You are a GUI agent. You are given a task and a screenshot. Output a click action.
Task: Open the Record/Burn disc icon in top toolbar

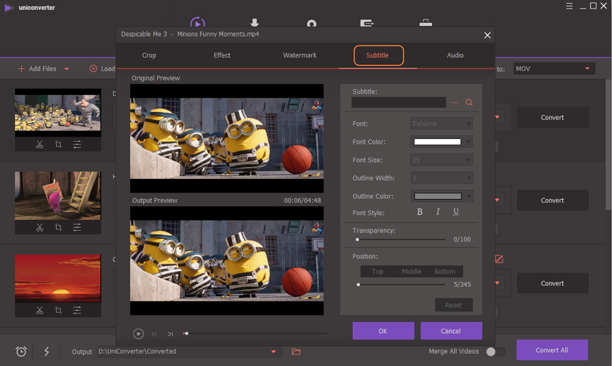tap(312, 24)
